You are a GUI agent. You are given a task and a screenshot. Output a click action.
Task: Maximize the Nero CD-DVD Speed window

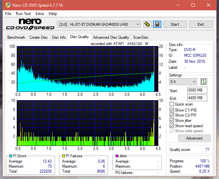click(x=193, y=5)
